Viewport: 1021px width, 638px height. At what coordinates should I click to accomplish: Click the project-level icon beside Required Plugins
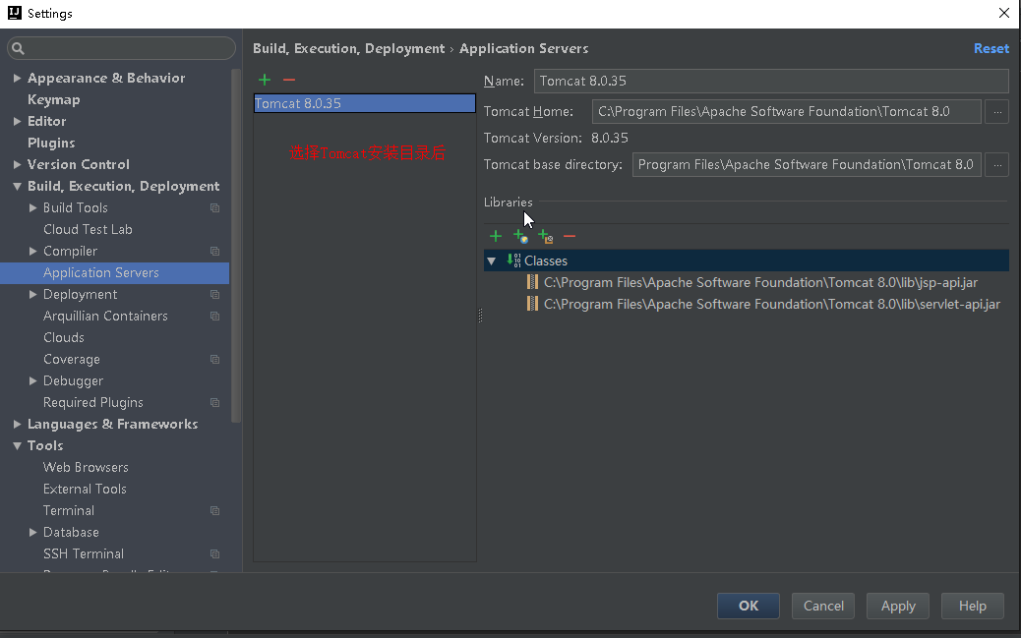(x=214, y=402)
